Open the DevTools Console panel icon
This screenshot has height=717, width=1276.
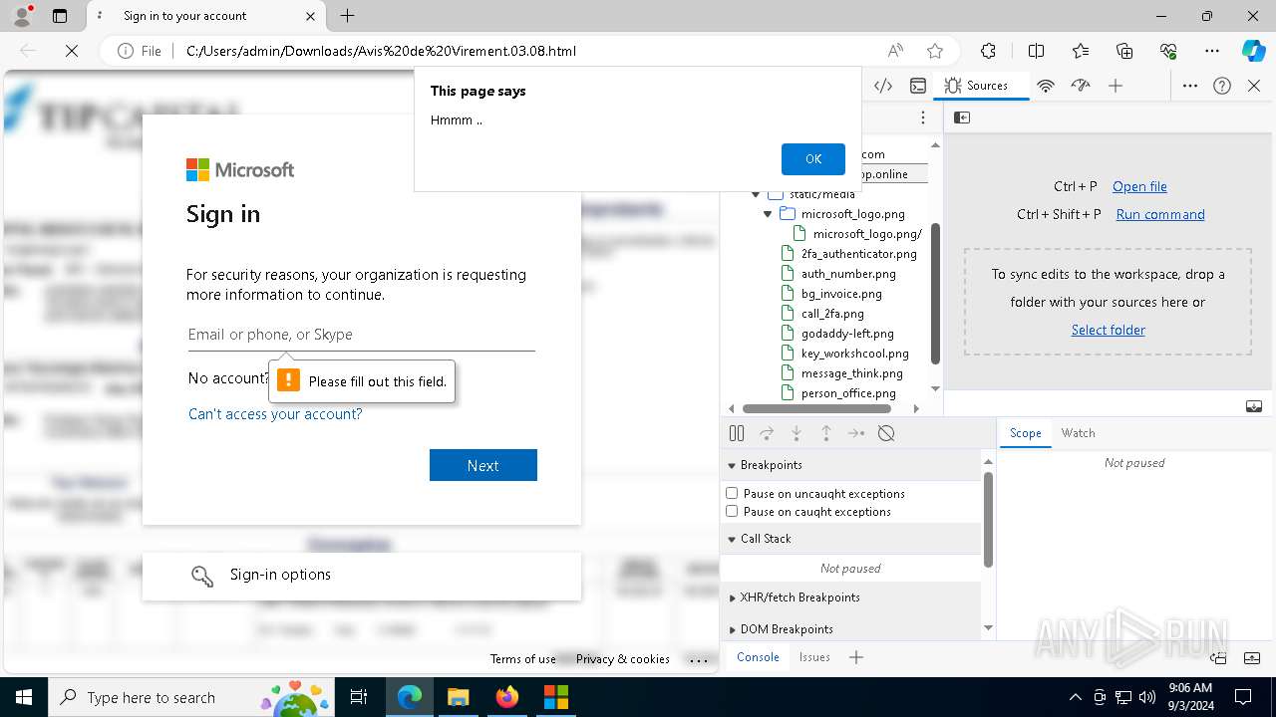click(x=918, y=86)
